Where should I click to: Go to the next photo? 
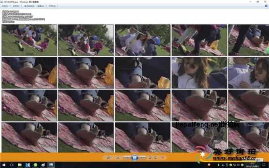[143, 157]
